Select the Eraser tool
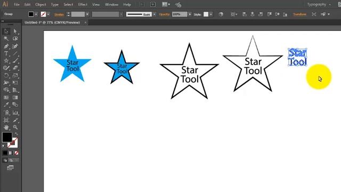This screenshot has width=341, height=192. point(15,68)
